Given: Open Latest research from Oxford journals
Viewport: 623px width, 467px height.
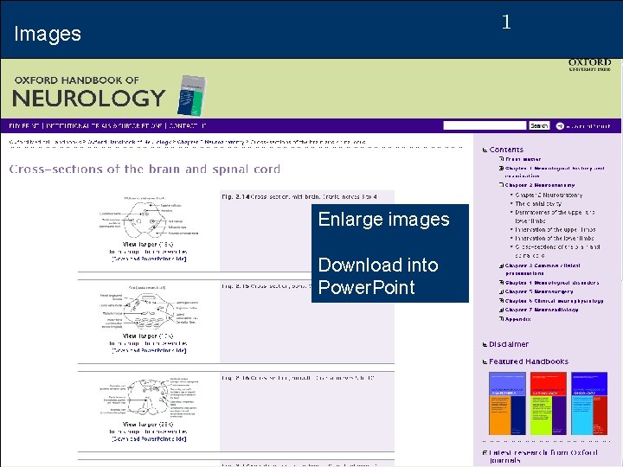Looking at the screenshot, I should point(543,457).
